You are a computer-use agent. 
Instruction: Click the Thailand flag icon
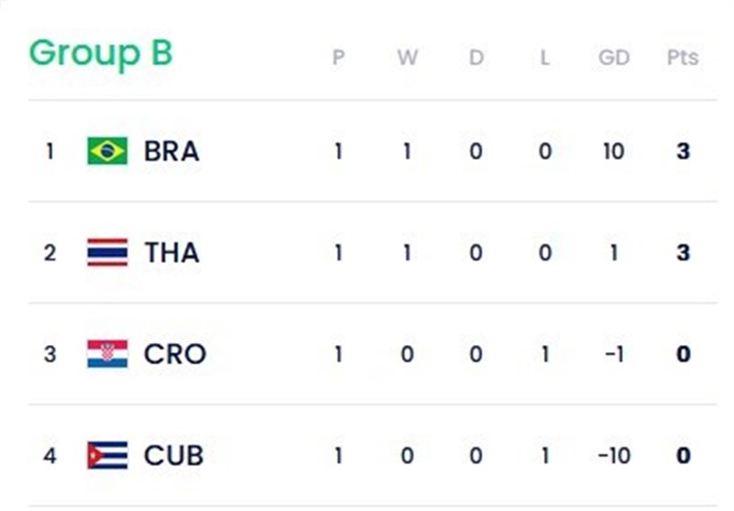tap(107, 252)
